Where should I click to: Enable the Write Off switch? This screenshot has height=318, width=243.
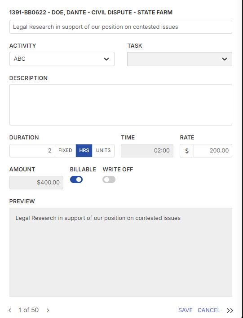click(109, 179)
